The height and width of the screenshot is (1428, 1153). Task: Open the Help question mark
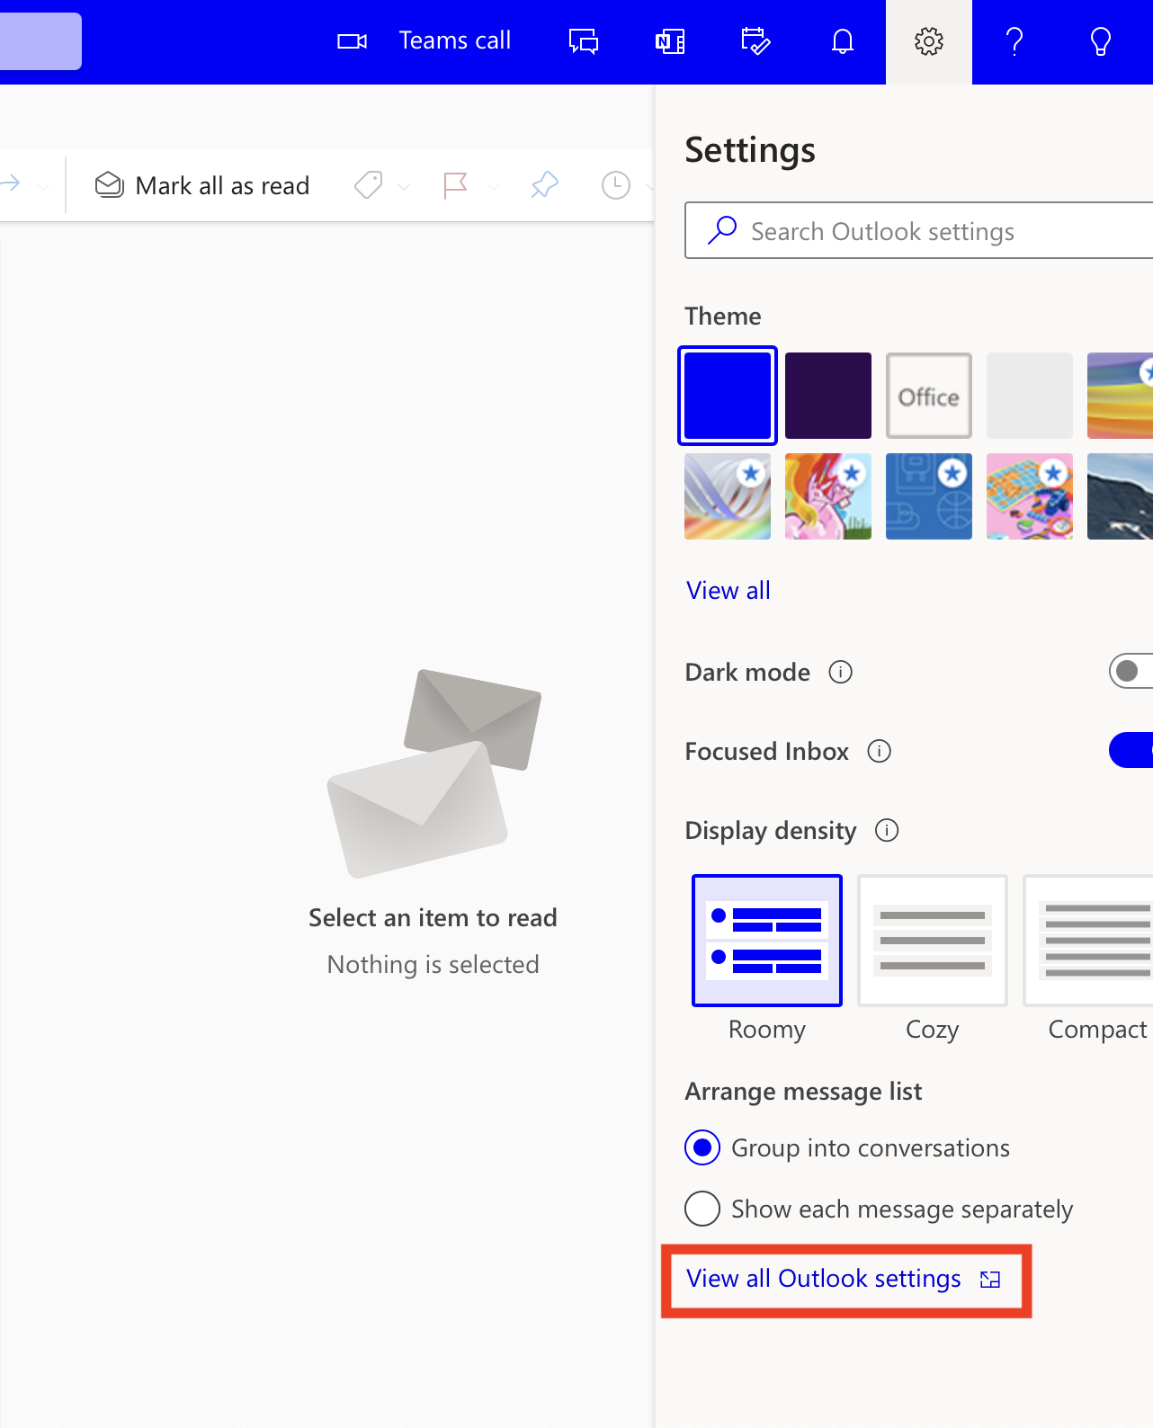pyautogui.click(x=1014, y=41)
